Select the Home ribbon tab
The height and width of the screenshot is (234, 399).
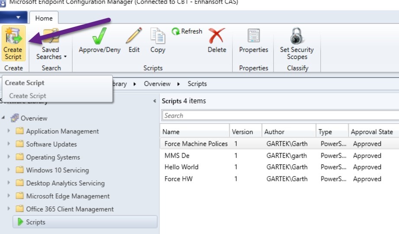pos(44,18)
